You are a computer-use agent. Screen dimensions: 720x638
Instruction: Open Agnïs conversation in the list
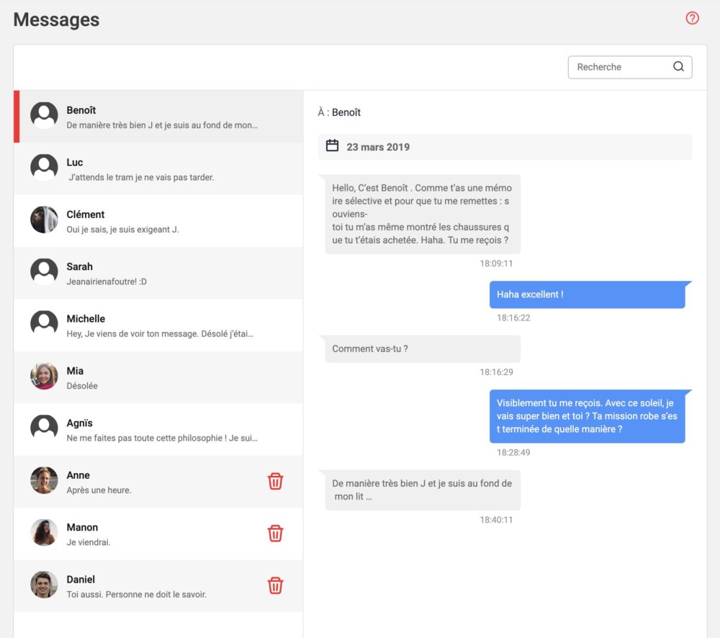(158, 429)
